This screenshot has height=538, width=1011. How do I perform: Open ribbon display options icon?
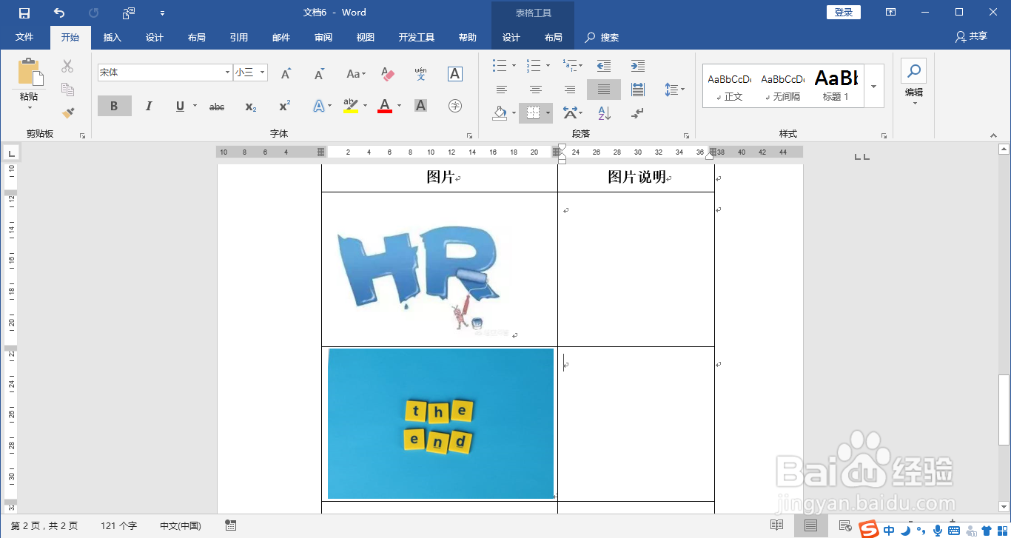tap(891, 12)
